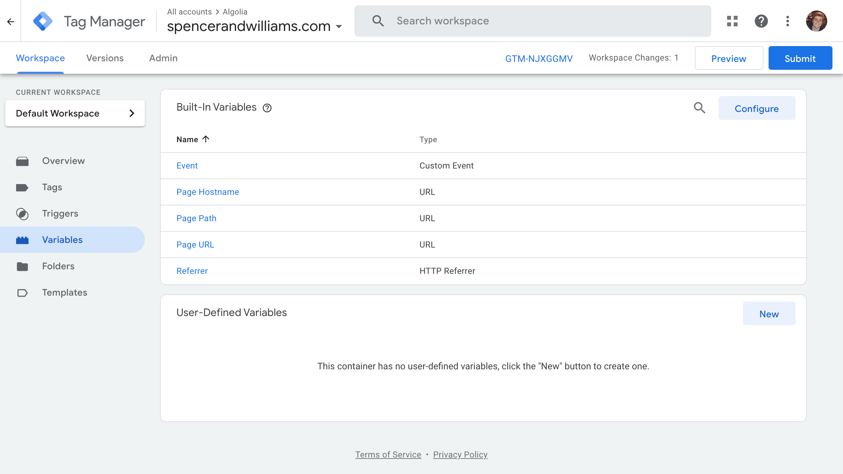Image resolution: width=843 pixels, height=474 pixels.
Task: Click the Google apps grid icon
Action: pyautogui.click(x=732, y=21)
